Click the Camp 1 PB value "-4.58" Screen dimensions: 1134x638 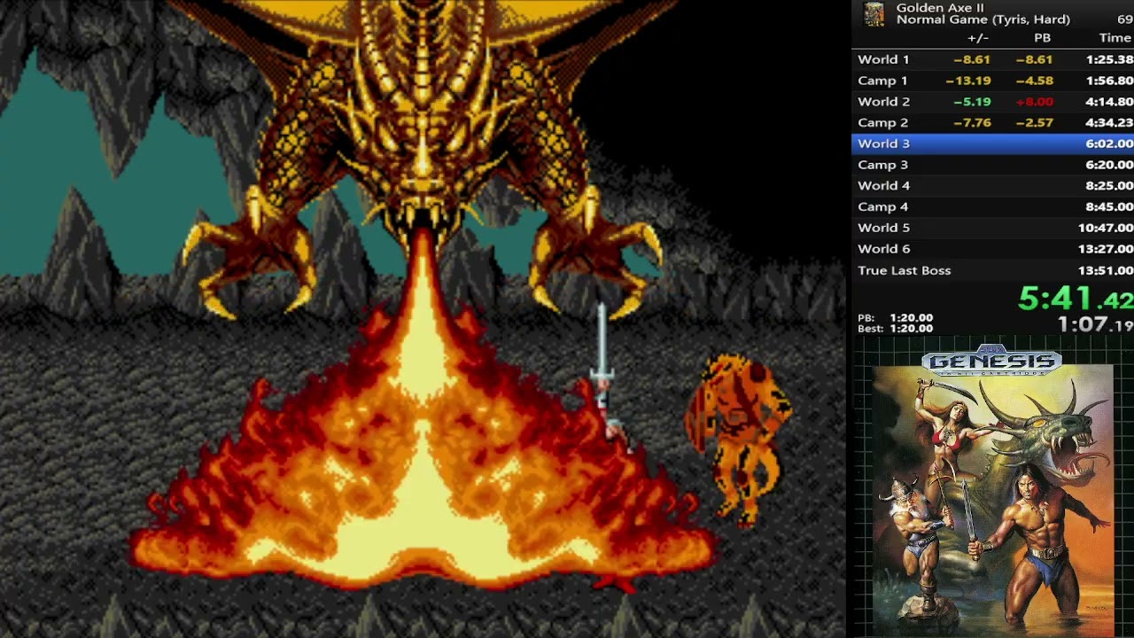tap(1034, 81)
